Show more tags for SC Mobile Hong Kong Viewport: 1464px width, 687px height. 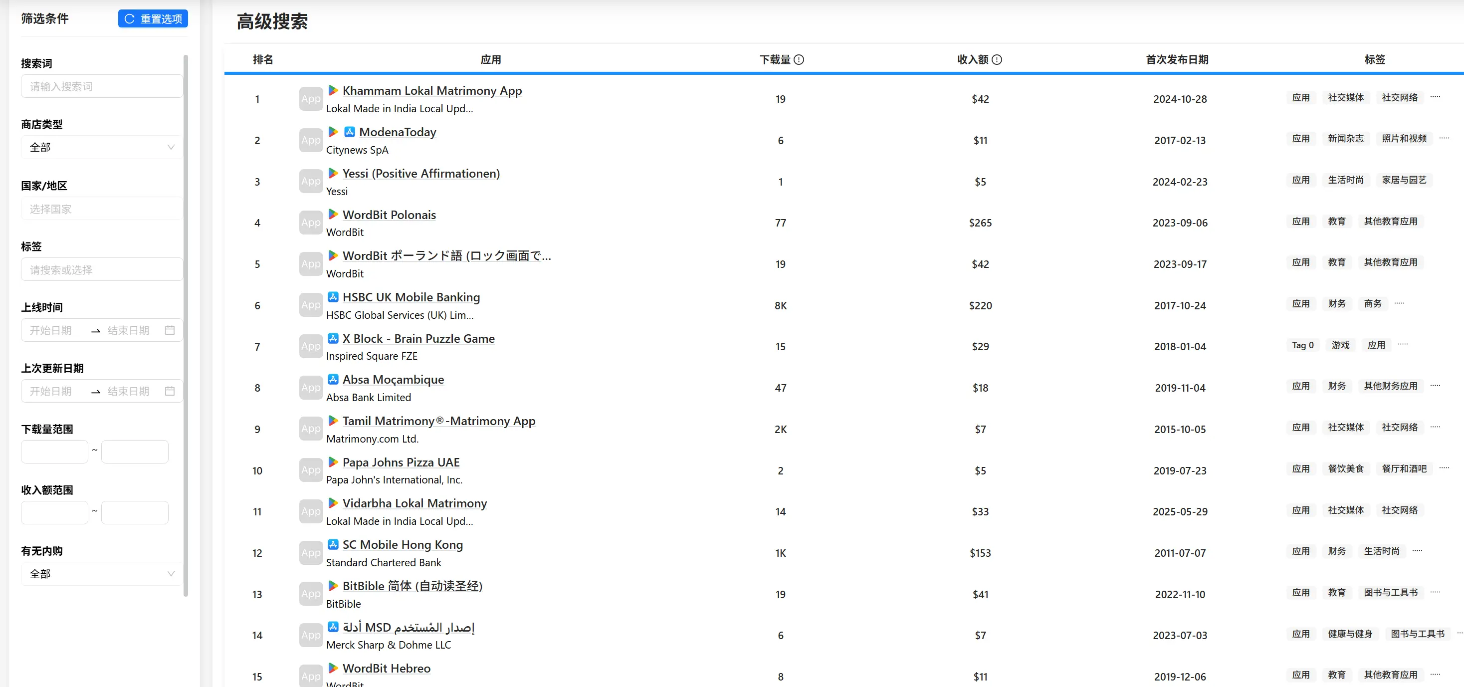click(1418, 551)
